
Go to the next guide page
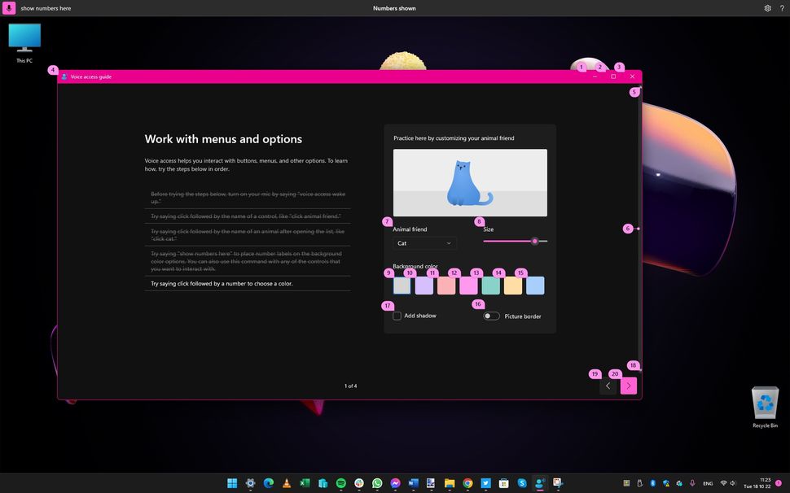(x=628, y=385)
